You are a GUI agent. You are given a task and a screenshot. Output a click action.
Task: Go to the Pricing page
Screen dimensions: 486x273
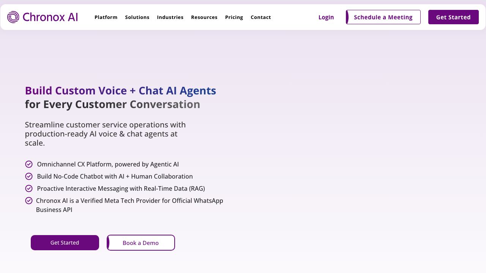click(234, 17)
